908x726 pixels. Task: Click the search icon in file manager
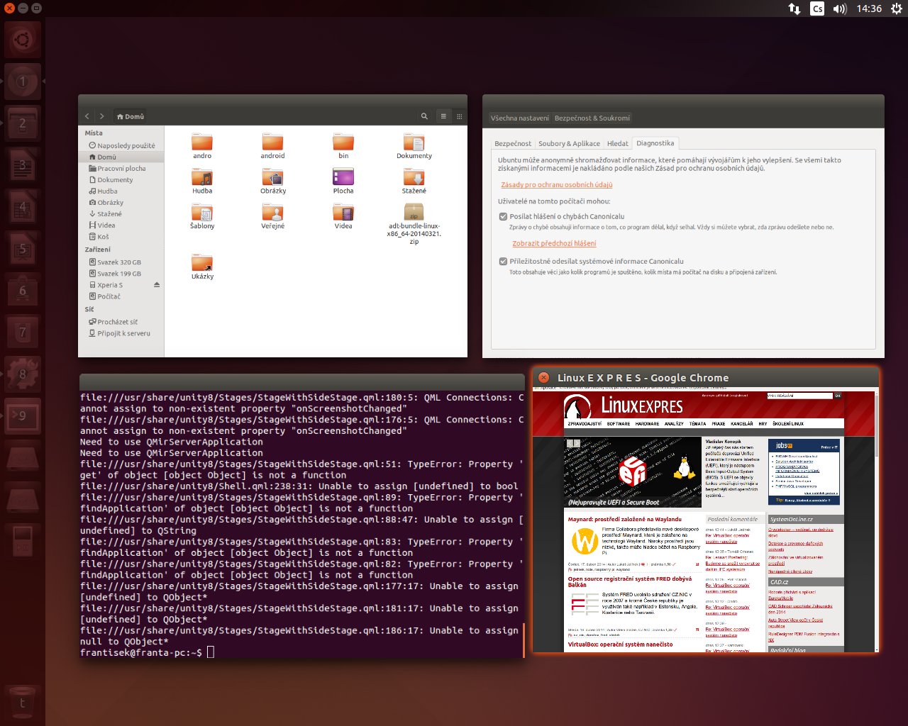coord(424,116)
